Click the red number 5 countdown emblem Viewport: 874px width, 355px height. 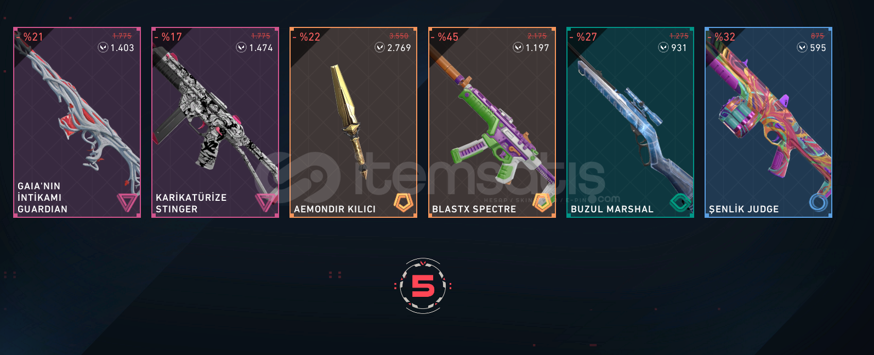(x=423, y=286)
